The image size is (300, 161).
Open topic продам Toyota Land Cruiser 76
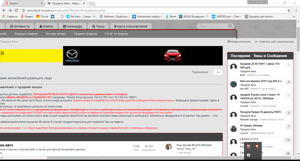tap(259, 97)
